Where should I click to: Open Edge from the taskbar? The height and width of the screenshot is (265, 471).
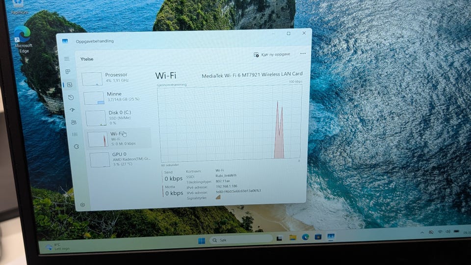pyautogui.click(x=306, y=237)
